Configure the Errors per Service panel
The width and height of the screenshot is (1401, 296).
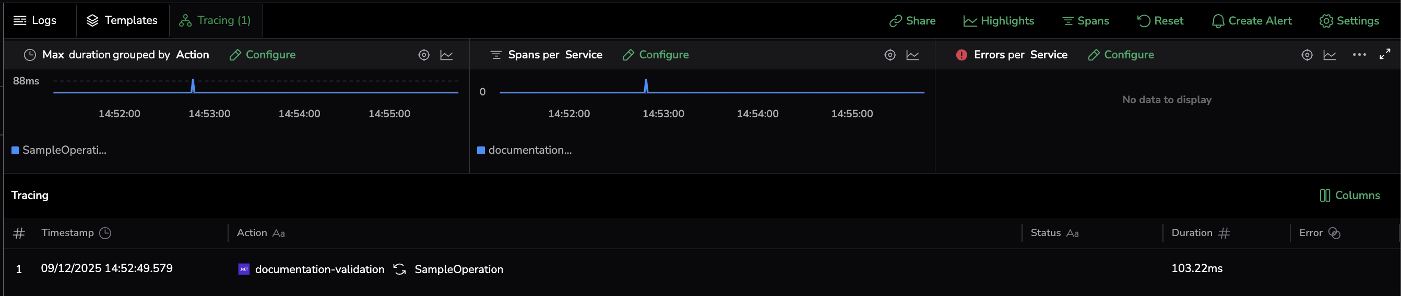[x=1120, y=55]
